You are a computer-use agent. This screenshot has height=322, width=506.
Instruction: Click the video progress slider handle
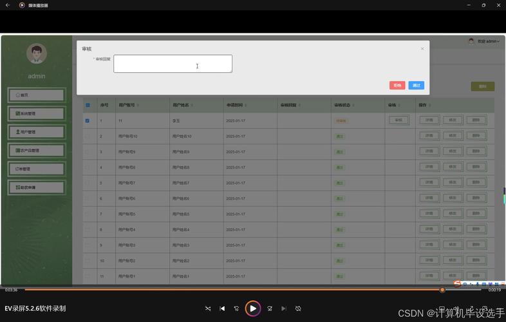click(x=442, y=290)
